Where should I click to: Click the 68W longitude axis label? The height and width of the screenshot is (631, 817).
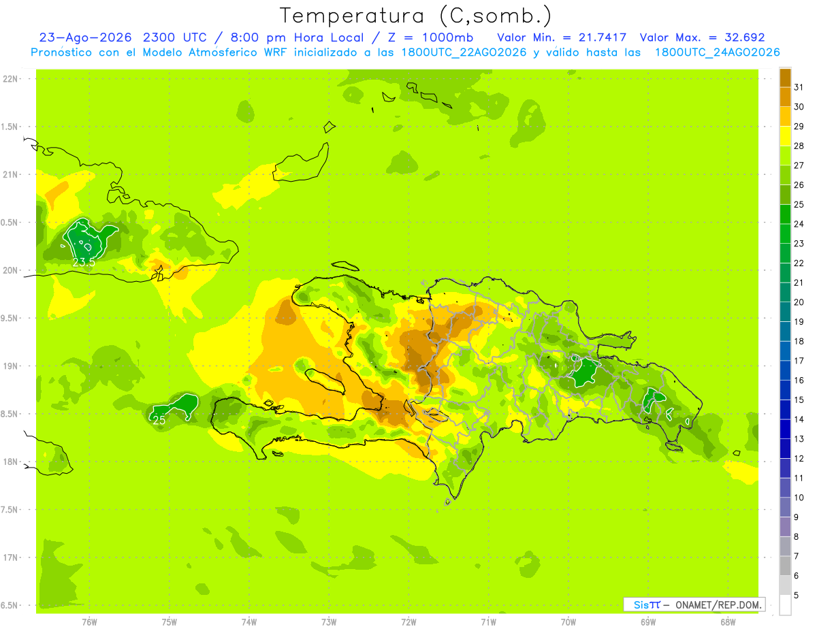[x=728, y=621]
